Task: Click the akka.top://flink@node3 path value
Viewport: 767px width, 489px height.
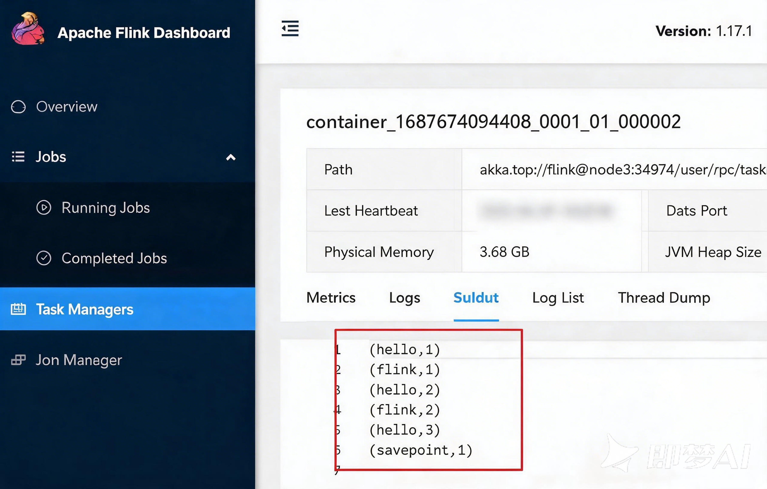Action: pos(623,169)
